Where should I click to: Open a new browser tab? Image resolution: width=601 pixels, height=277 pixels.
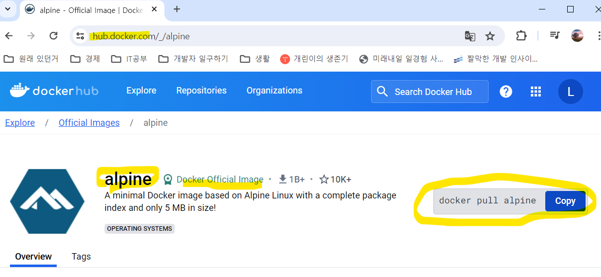tap(177, 9)
